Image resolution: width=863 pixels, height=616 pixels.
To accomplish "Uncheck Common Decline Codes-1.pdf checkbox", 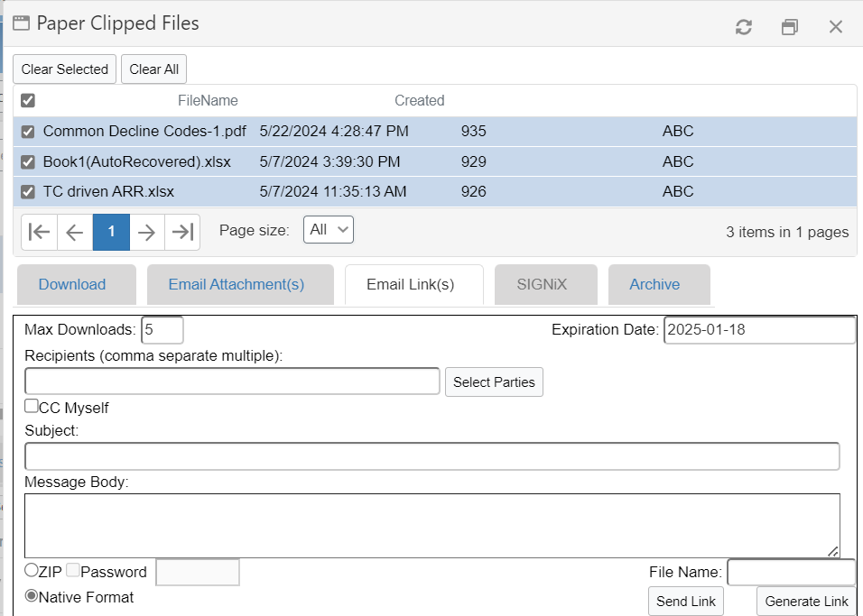I will click(28, 132).
